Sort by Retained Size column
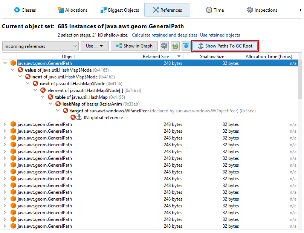 click(156, 57)
